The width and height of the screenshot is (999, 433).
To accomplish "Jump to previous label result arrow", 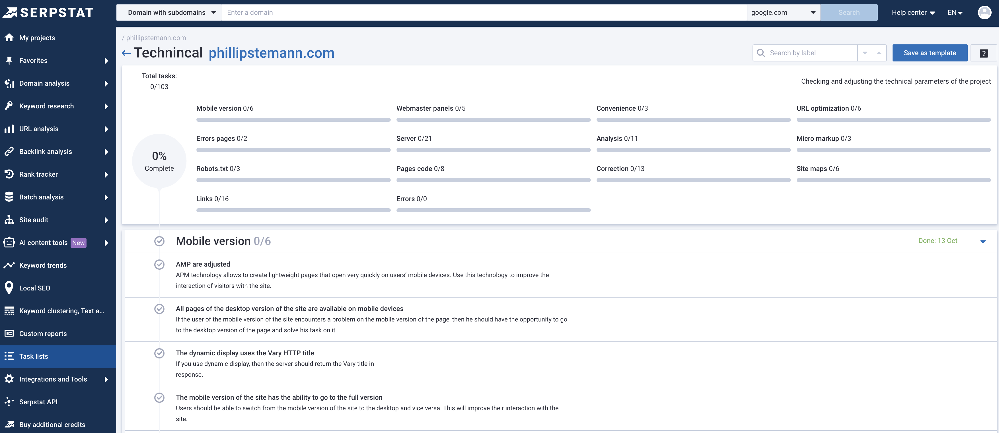I will click(x=879, y=53).
